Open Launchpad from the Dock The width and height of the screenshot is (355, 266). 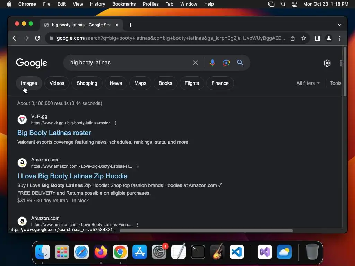(x=62, y=252)
